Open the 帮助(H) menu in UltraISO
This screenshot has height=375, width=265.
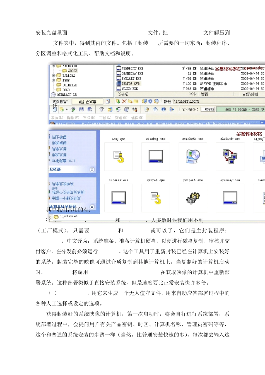tap(137, 117)
